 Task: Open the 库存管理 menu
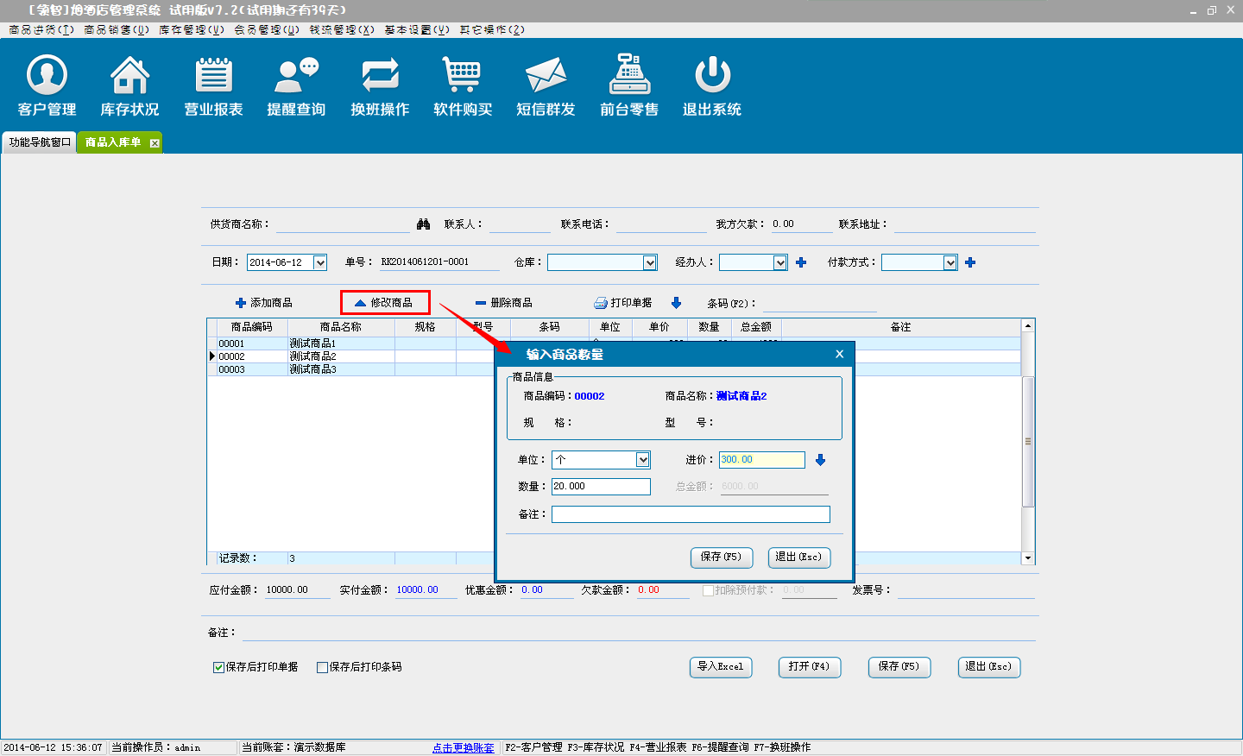click(191, 29)
